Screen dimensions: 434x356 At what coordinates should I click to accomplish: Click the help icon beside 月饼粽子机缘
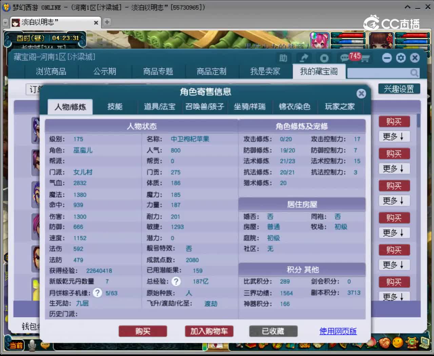point(97,293)
